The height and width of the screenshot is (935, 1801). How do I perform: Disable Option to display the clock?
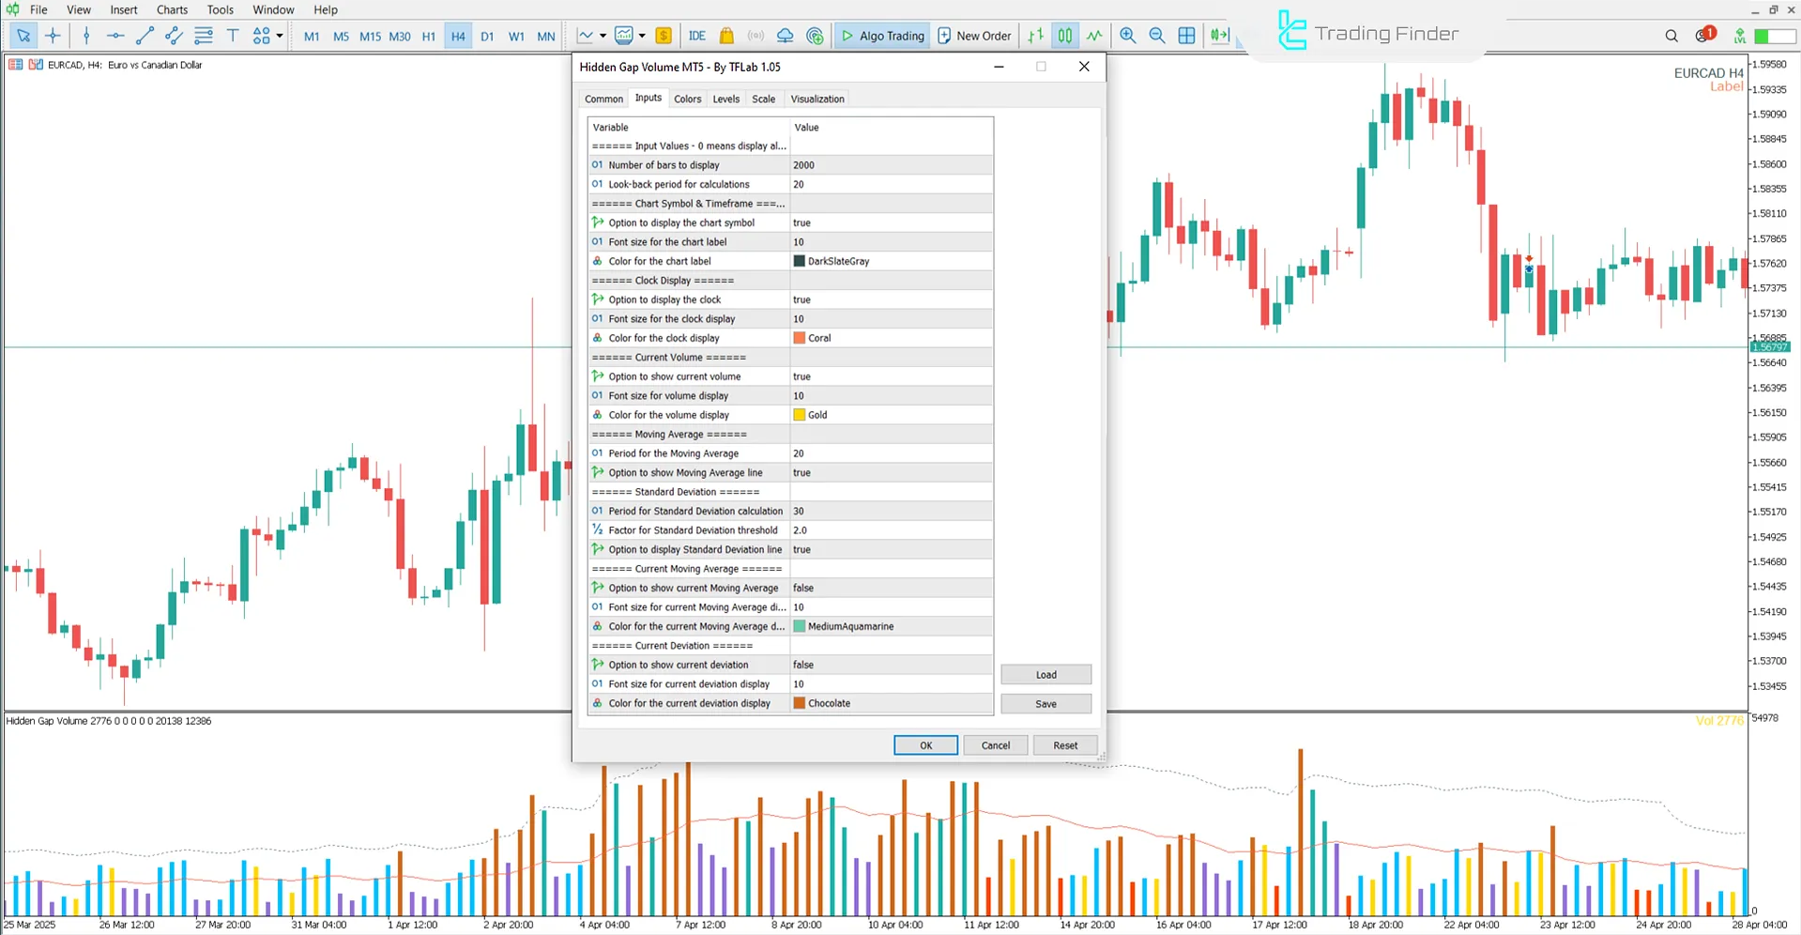[890, 299]
